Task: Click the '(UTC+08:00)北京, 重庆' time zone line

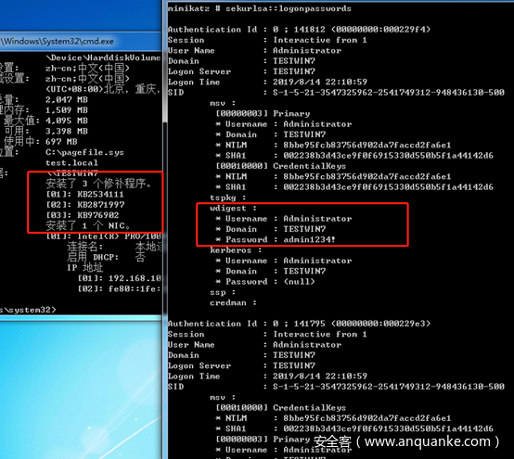Action: 103,89
